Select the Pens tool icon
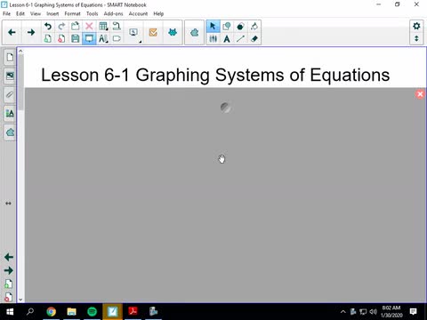427x320 pixels. click(x=213, y=38)
